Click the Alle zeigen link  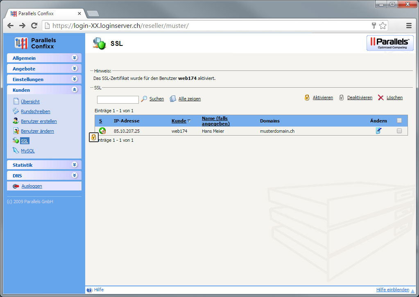coord(190,99)
